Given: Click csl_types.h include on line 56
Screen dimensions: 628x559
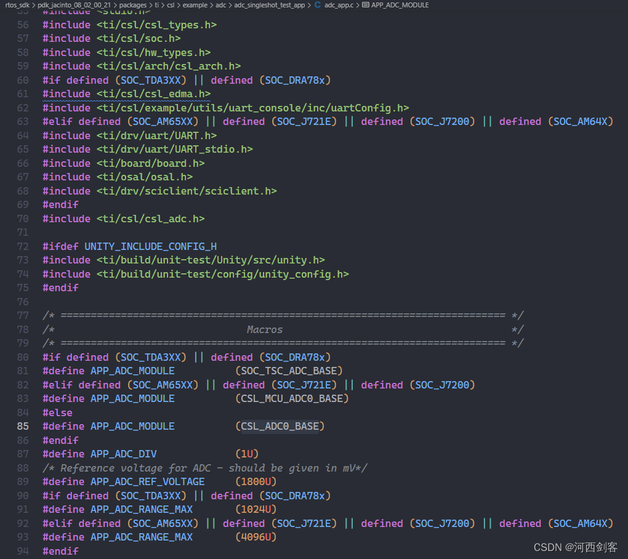Looking at the screenshot, I should 156,25.
